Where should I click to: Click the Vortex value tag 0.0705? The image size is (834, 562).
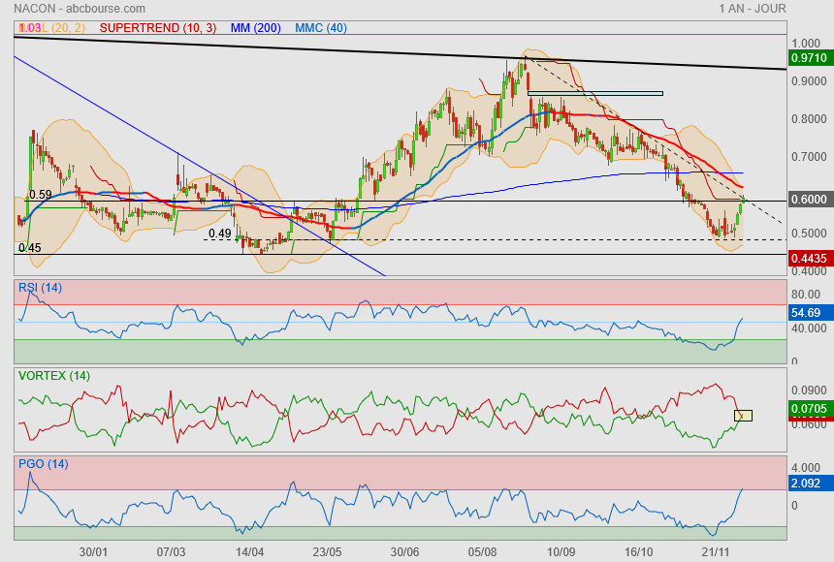tap(808, 409)
